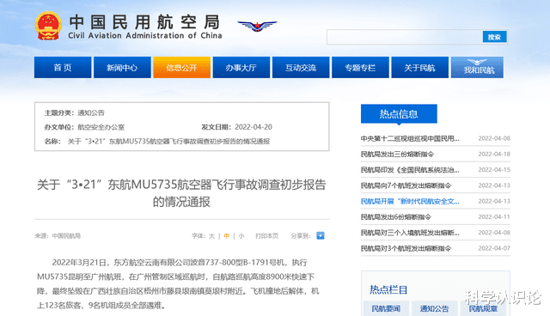550x316 pixels.
Task: Open news 民航局对三个入境航班发出熔断...
Action: tap(410, 233)
